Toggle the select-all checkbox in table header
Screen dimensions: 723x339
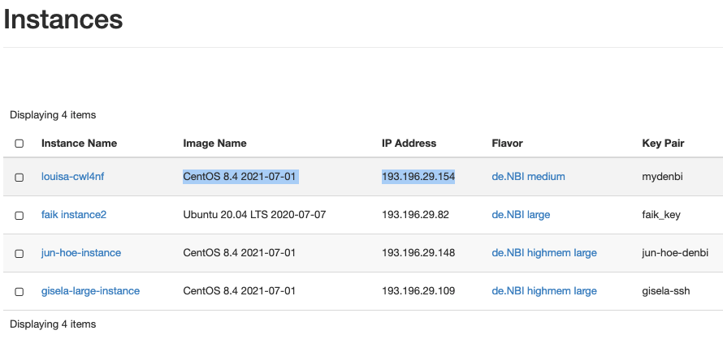coord(19,144)
